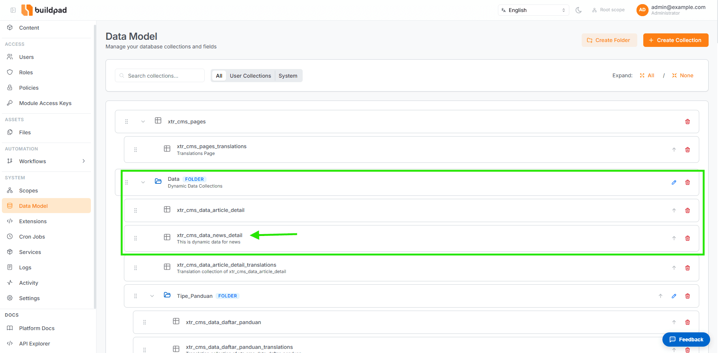This screenshot has width=718, height=353.
Task: Click table icon of xtr_cms_pages_translations
Action: [x=167, y=149]
